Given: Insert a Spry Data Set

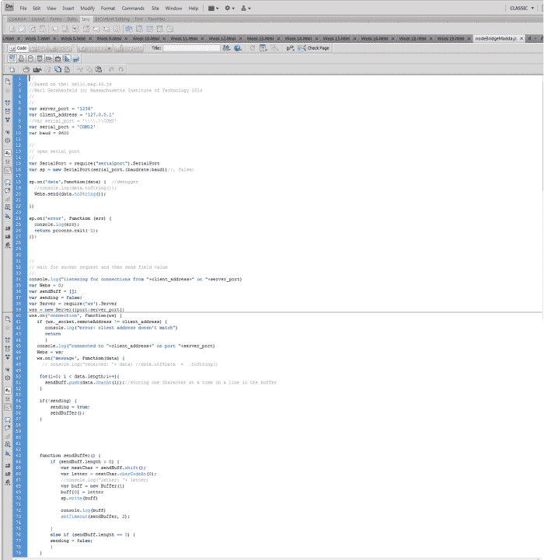Looking at the screenshot, I should (12, 29).
